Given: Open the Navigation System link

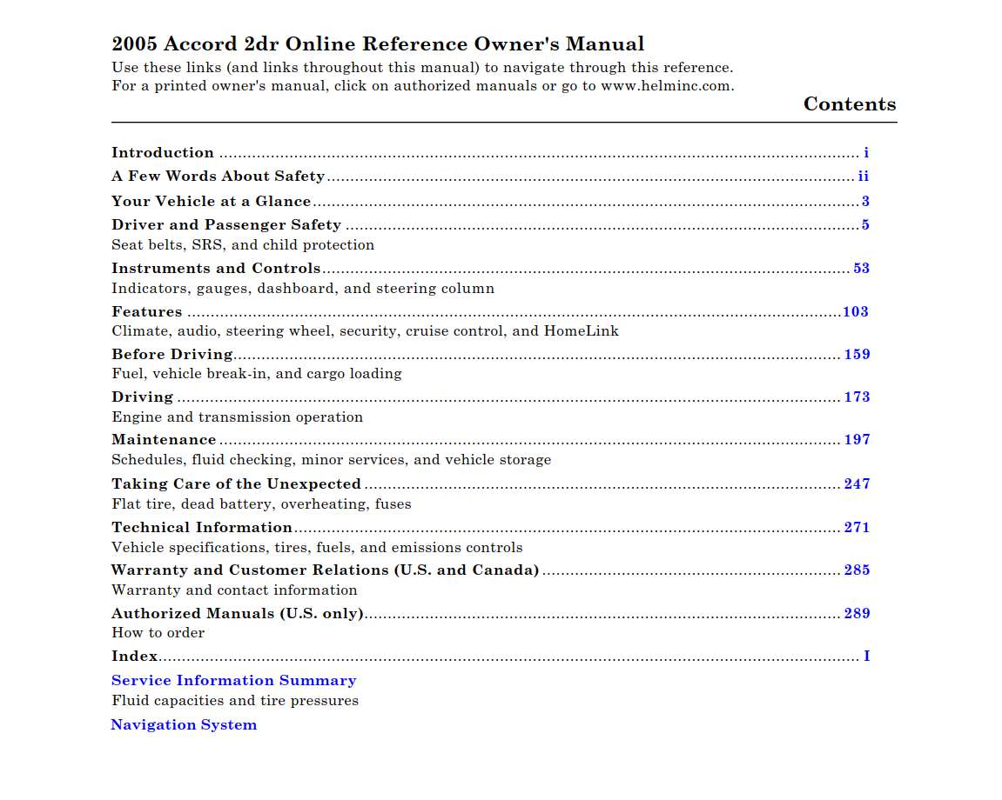Looking at the screenshot, I should click(x=184, y=725).
